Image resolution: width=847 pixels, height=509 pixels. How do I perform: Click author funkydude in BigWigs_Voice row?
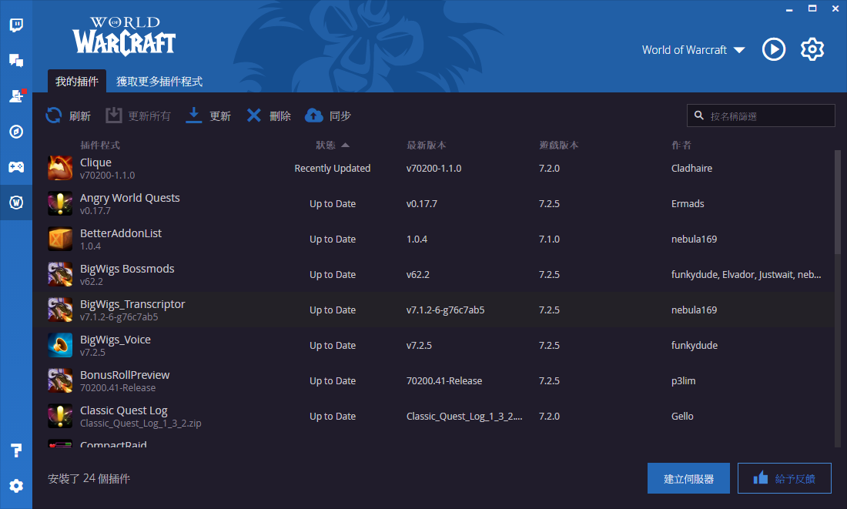pyautogui.click(x=694, y=345)
